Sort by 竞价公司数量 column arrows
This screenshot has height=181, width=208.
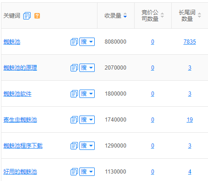162,15
